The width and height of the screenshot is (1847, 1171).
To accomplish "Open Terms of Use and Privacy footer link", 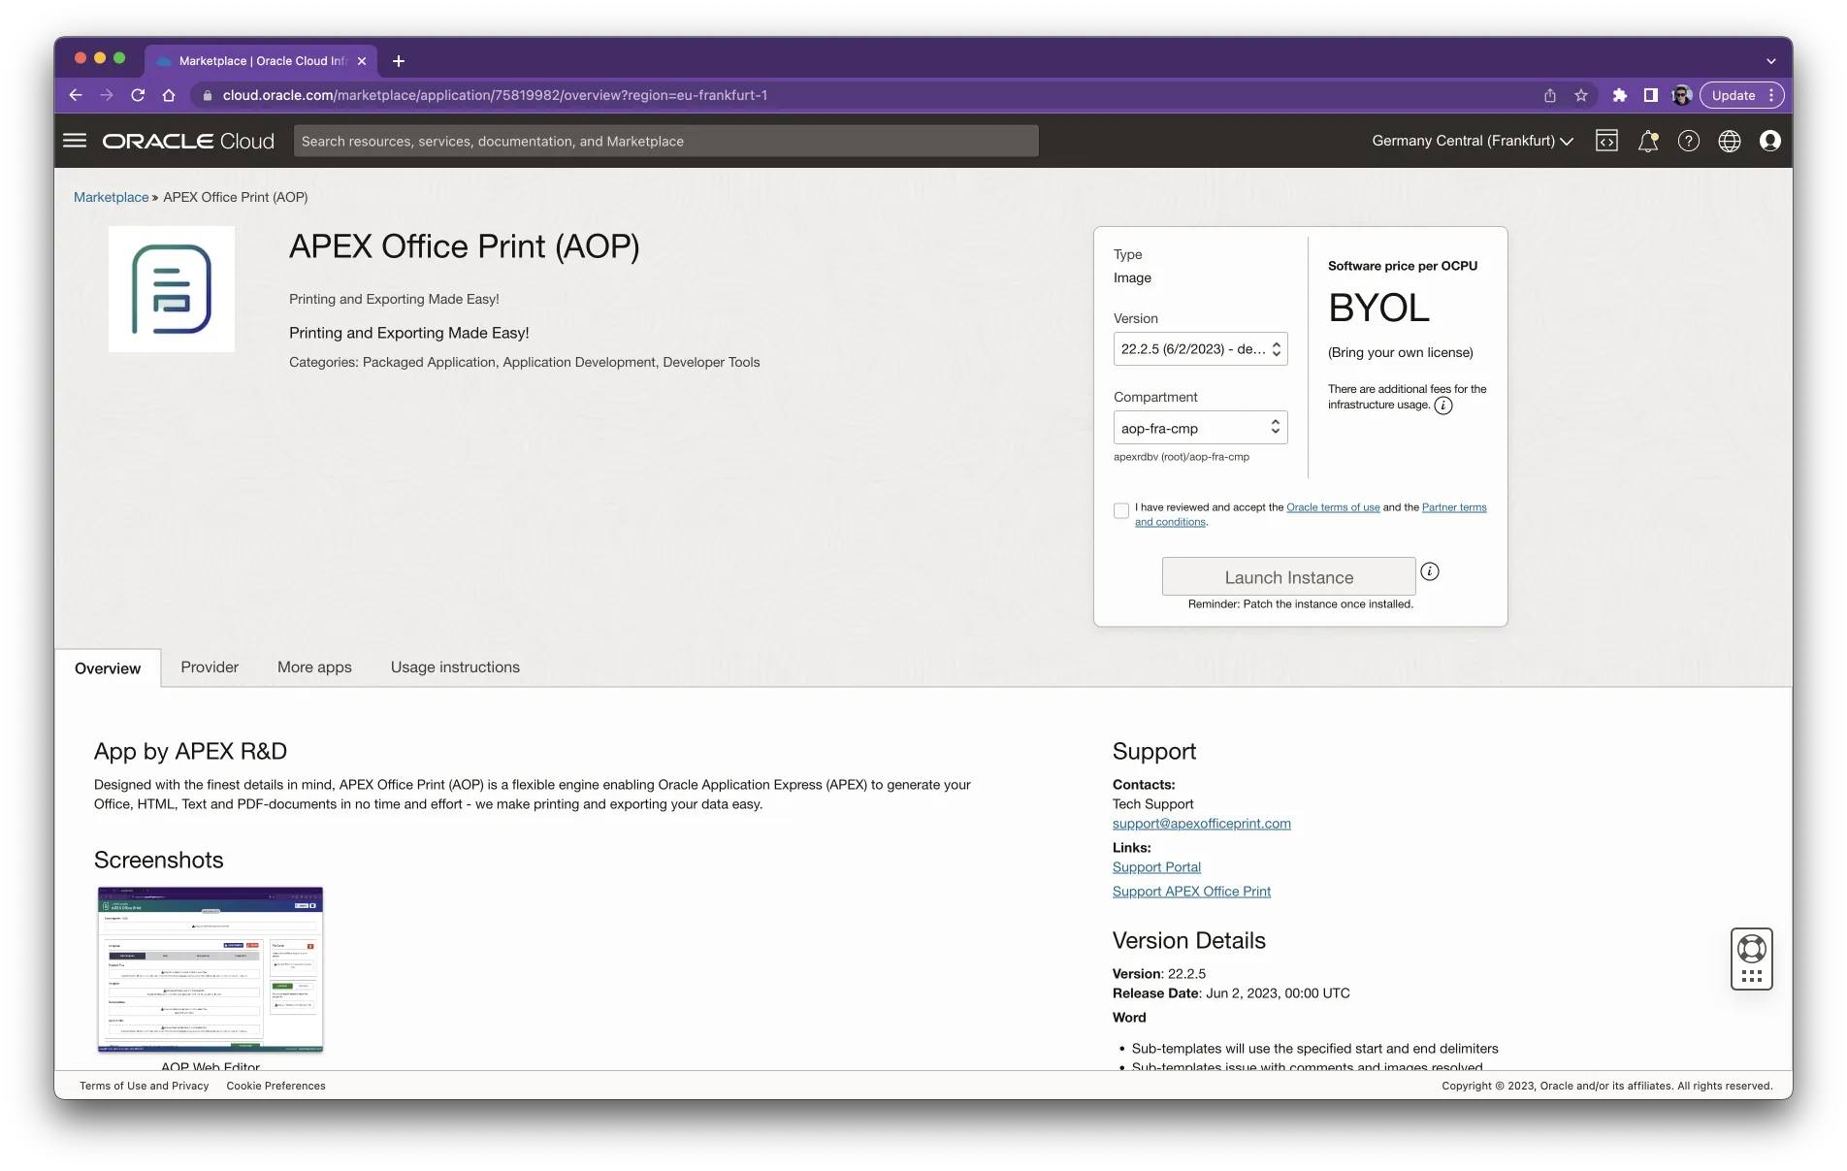I will point(145,1086).
